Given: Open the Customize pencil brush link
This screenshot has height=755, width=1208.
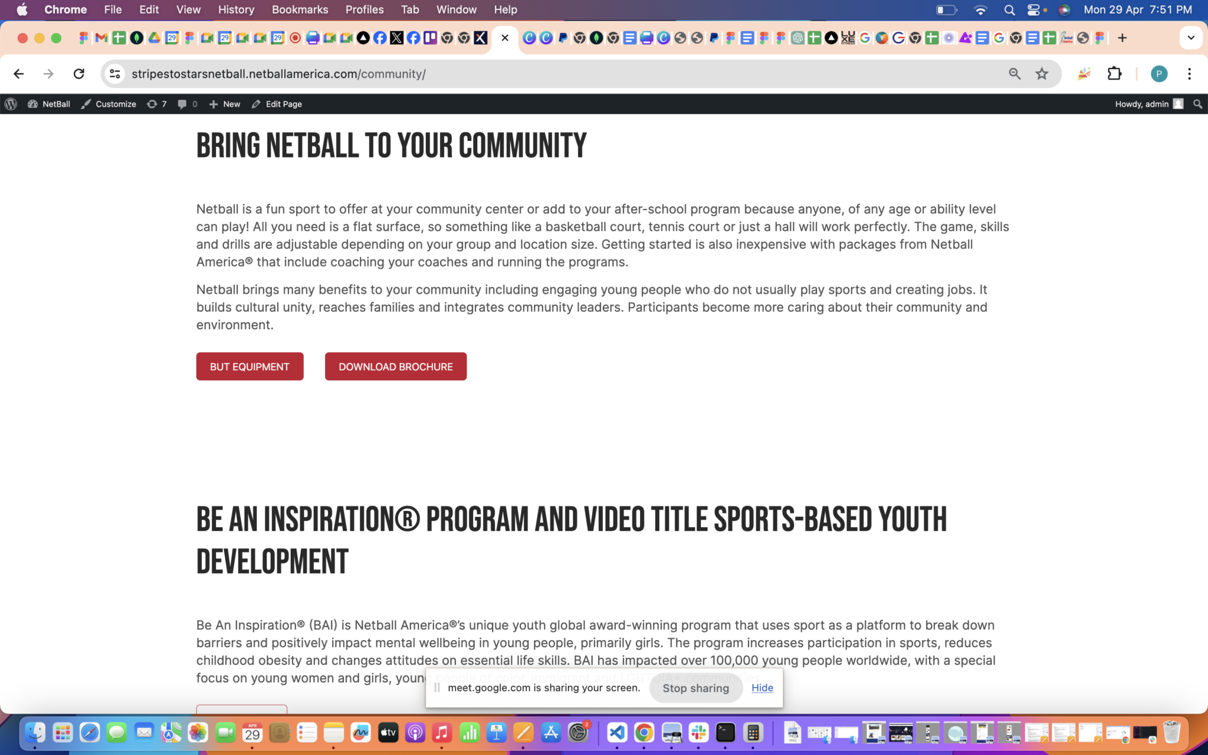Looking at the screenshot, I should point(109,104).
